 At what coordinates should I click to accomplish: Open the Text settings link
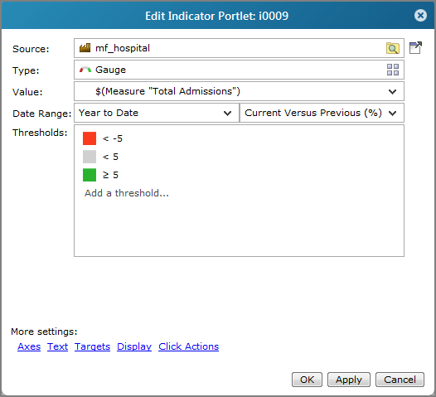click(57, 346)
